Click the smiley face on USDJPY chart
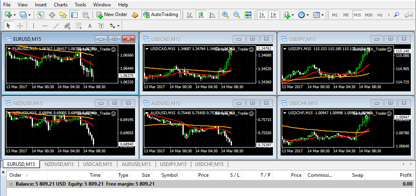Screen dimensions: 416x196 (389, 49)
